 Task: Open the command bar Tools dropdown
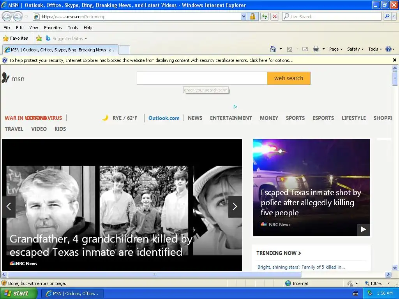pos(375,49)
